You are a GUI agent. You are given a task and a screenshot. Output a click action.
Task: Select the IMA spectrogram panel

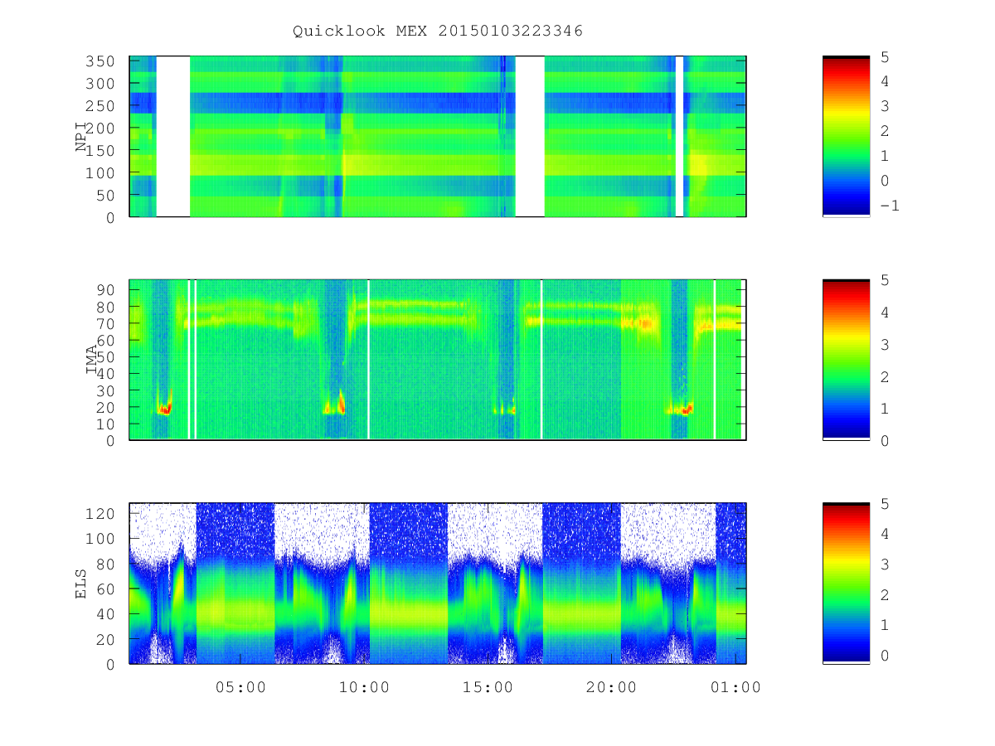[438, 360]
